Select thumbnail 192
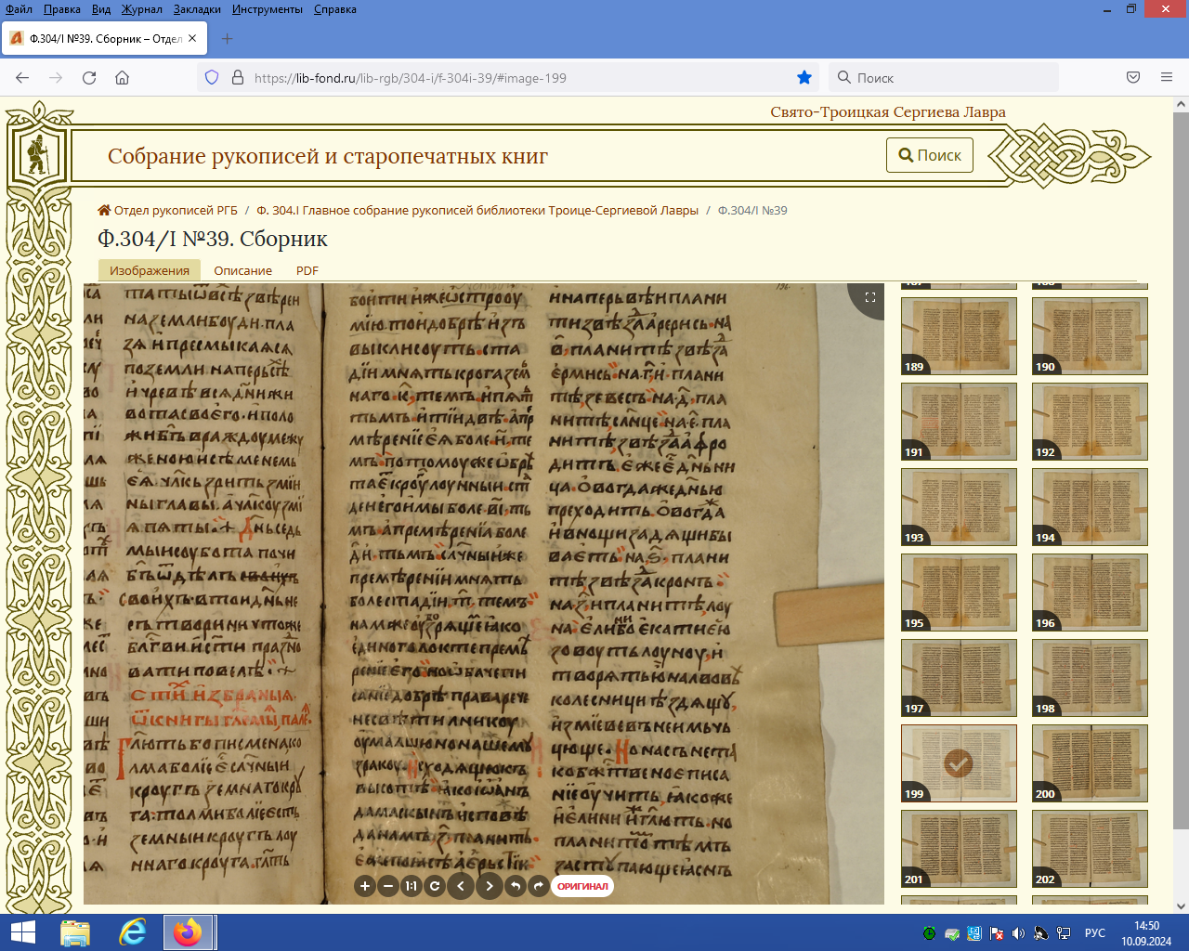The height and width of the screenshot is (951, 1189). [x=1090, y=422]
